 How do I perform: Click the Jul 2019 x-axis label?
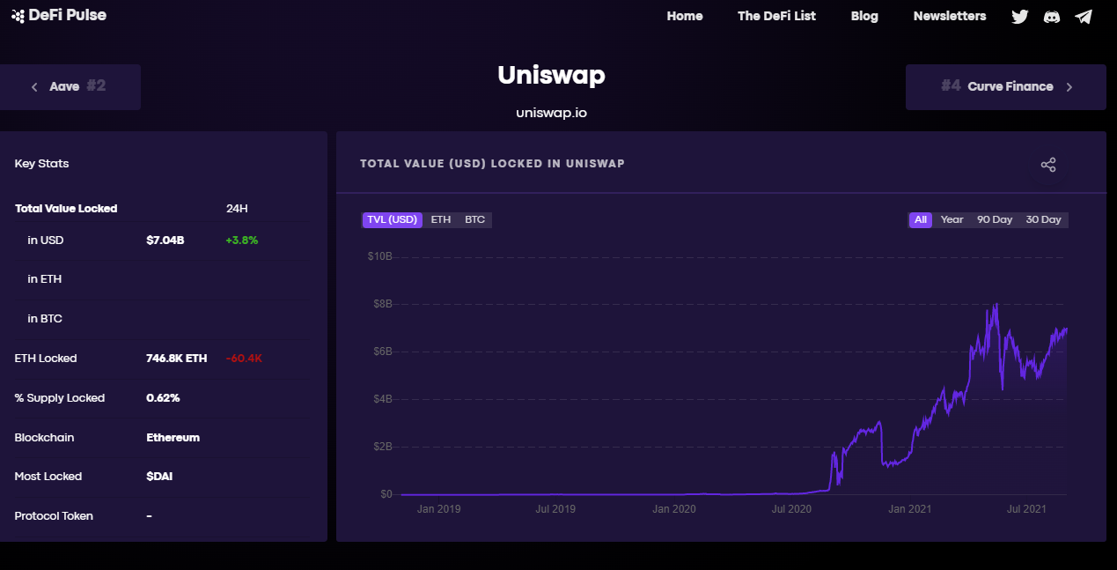555,509
